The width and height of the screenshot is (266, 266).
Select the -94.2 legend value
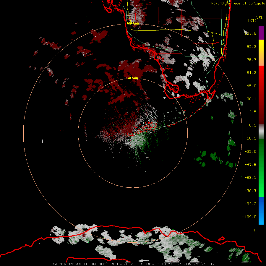click(250, 204)
